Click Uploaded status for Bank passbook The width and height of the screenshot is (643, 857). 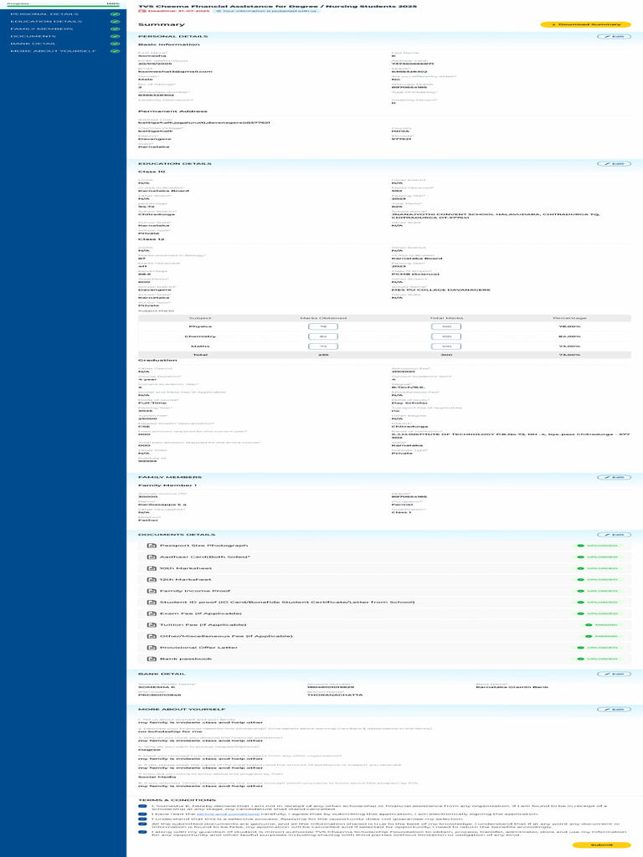598,659
